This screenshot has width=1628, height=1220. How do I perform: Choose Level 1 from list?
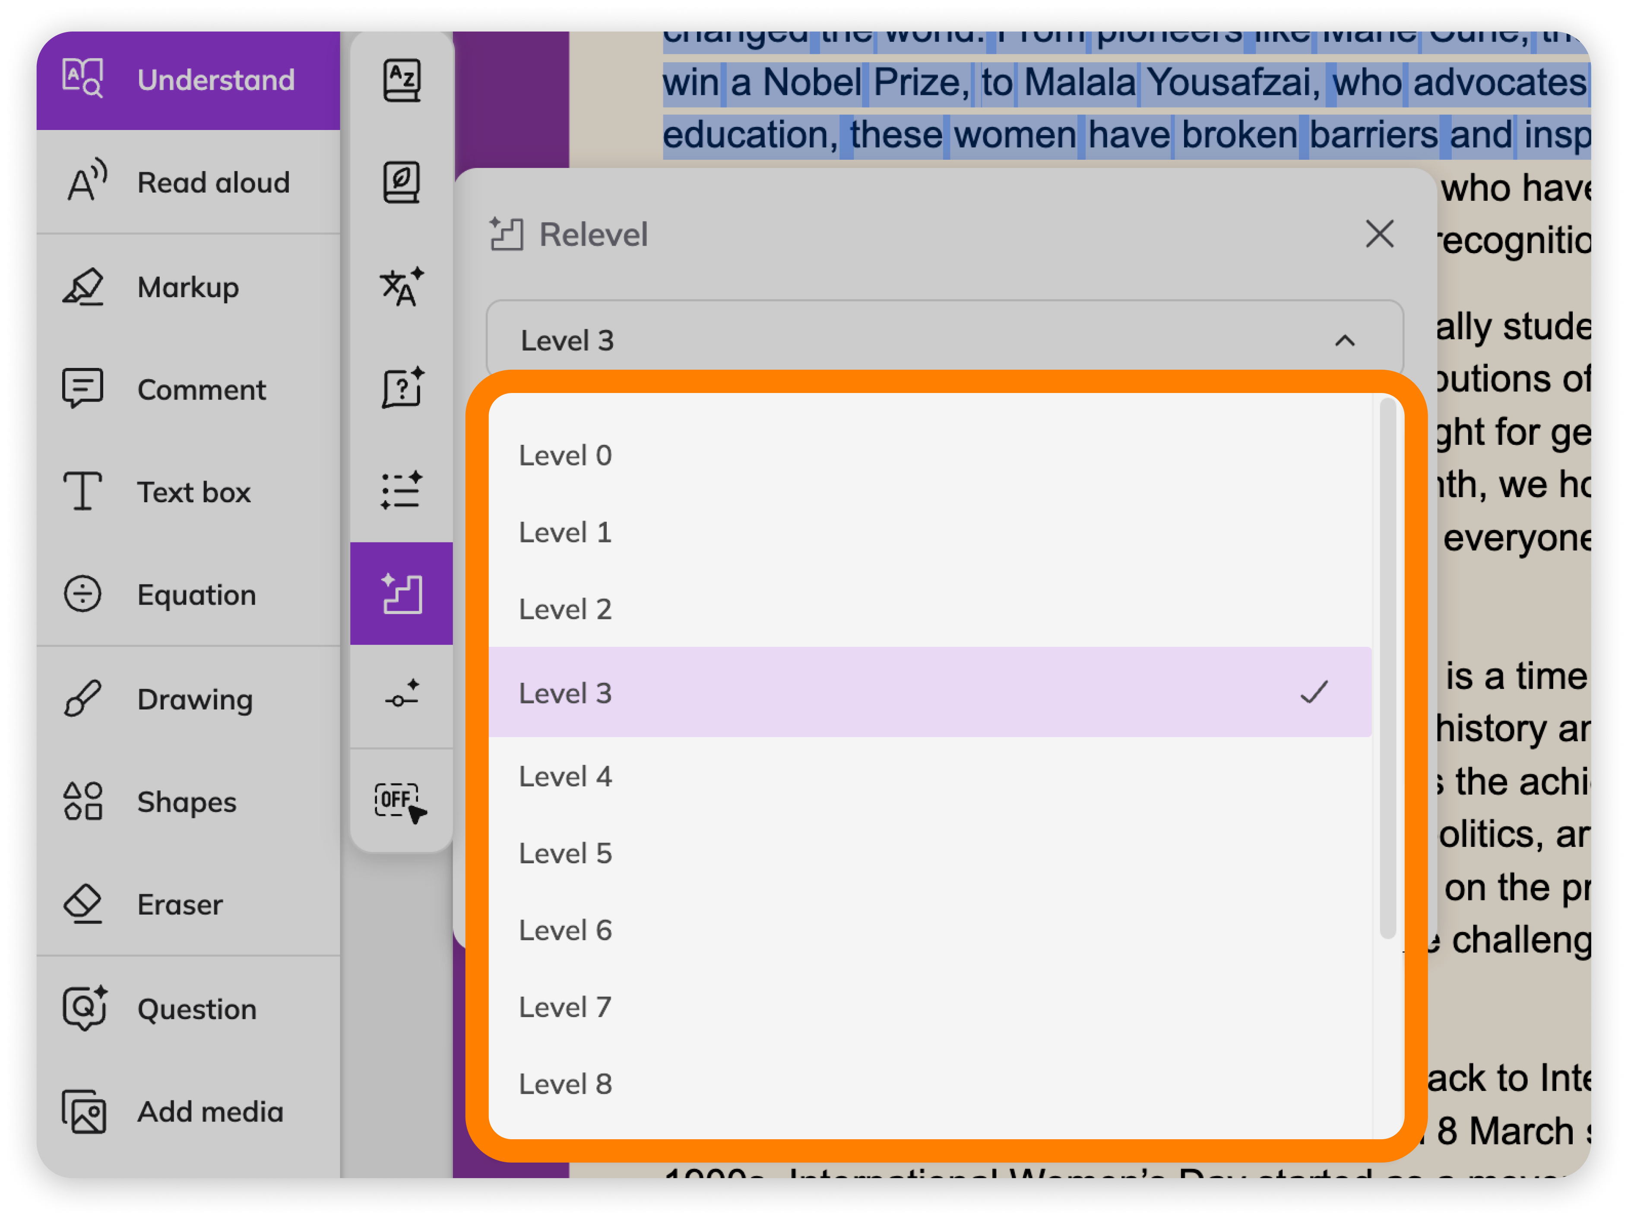[x=930, y=532]
